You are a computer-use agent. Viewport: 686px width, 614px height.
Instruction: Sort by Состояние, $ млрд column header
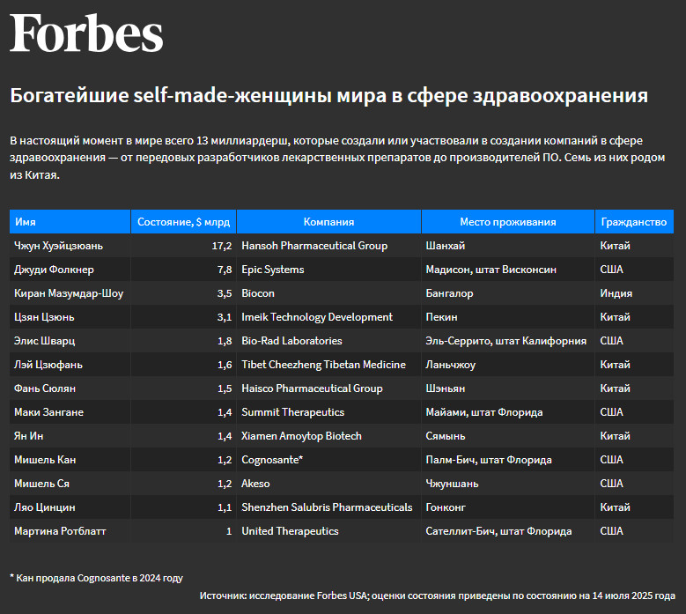point(183,221)
